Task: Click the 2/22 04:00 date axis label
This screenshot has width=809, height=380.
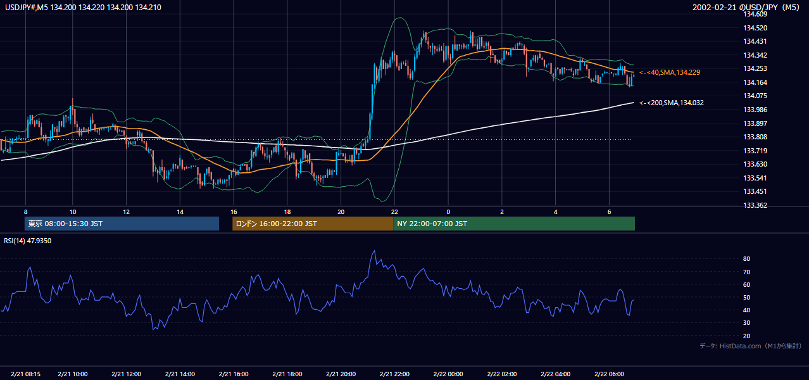Action: point(556,374)
